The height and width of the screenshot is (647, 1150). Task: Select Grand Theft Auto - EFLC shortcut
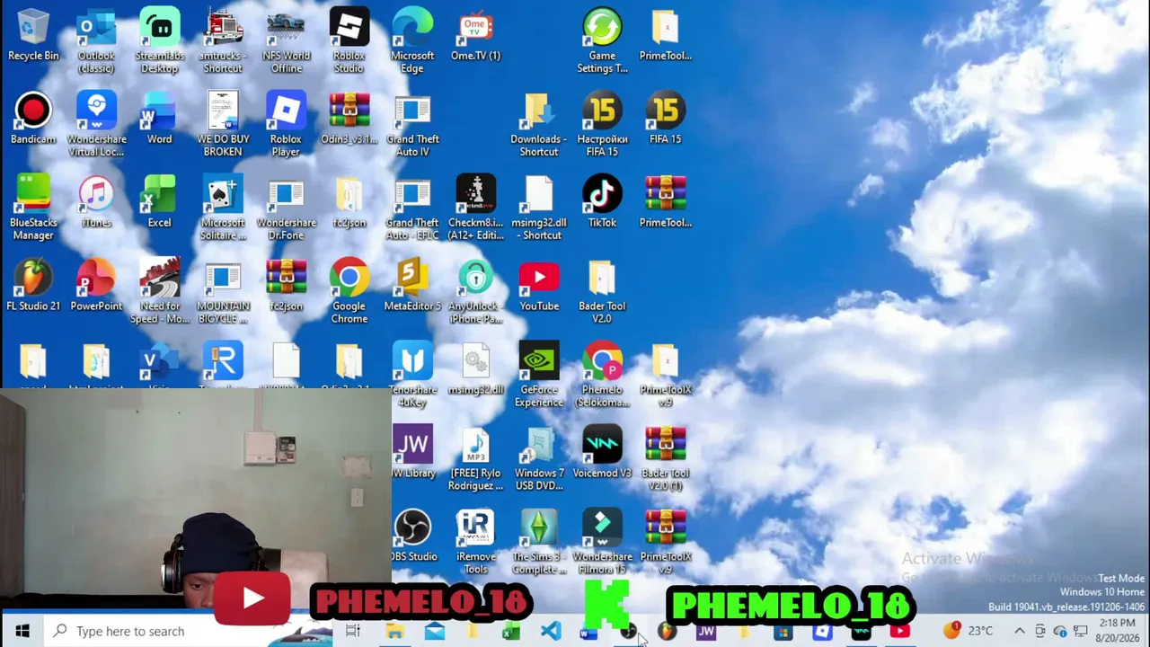pyautogui.click(x=412, y=209)
